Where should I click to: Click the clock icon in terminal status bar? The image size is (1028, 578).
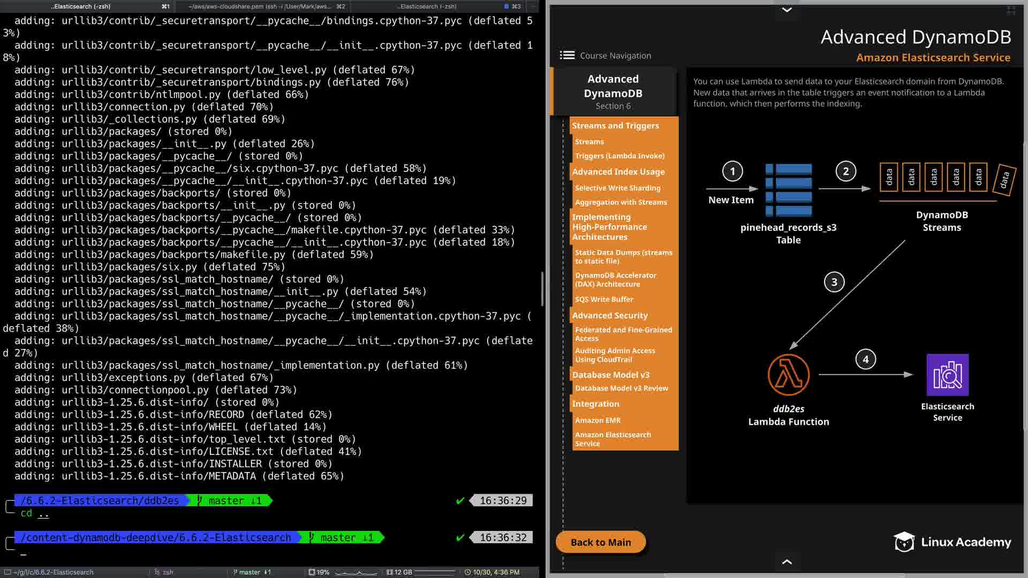(x=467, y=572)
